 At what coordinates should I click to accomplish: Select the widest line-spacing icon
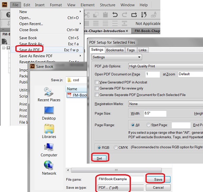115,24
